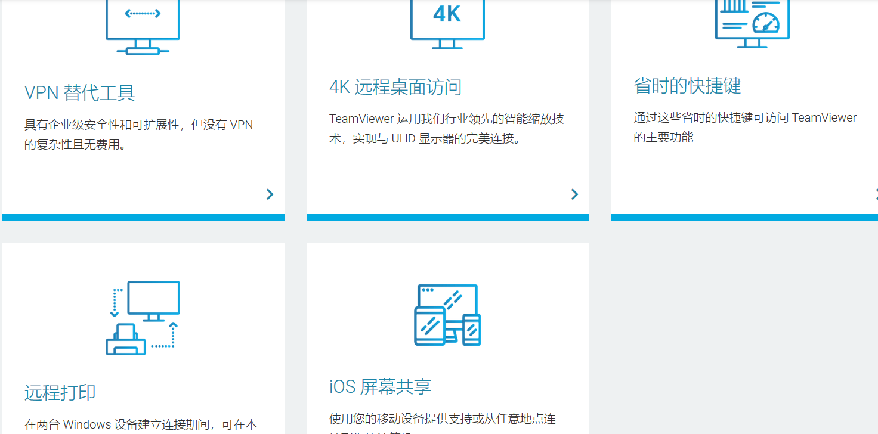This screenshot has height=434, width=878.
Task: Click the shortcut keys description text
Action: (745, 128)
